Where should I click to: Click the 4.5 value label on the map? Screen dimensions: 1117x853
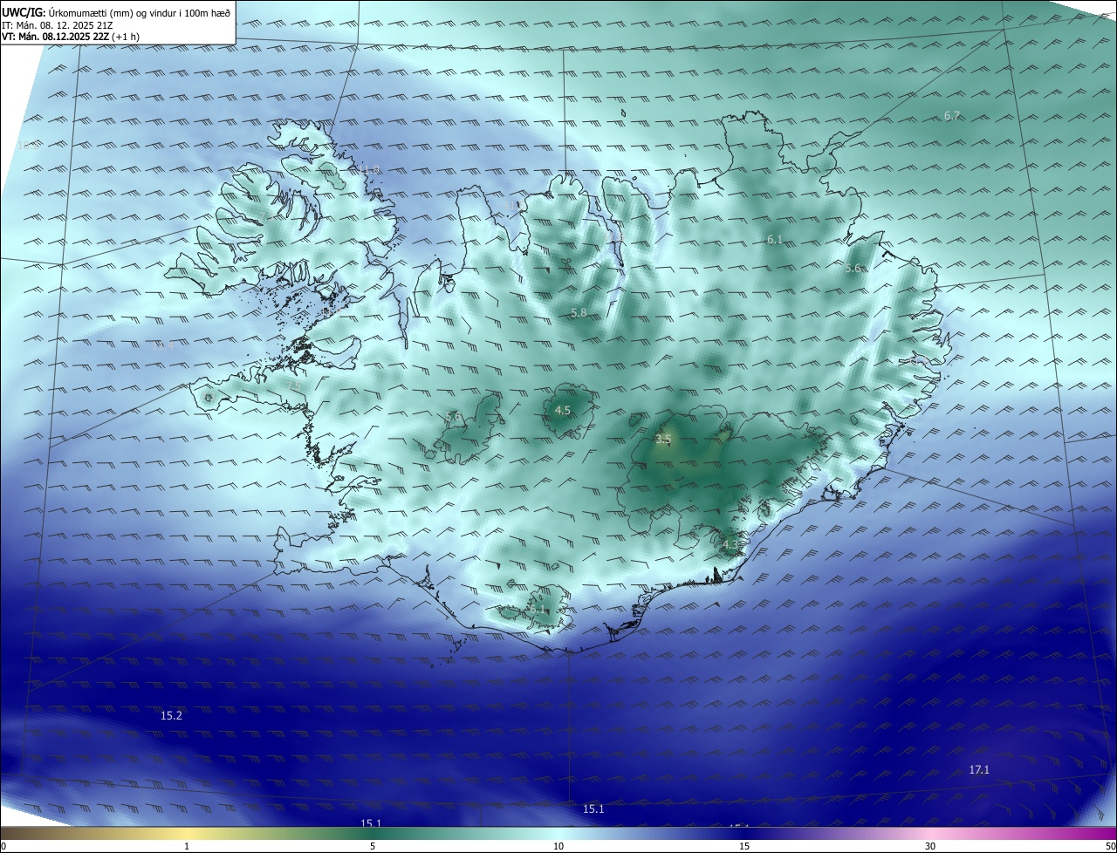click(563, 410)
